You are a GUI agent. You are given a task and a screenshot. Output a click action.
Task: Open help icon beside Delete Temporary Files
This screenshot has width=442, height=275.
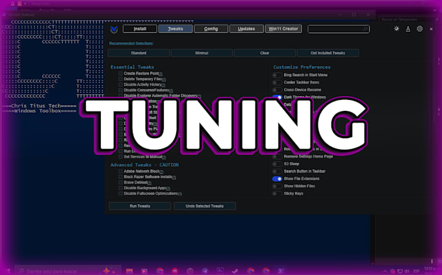pyautogui.click(x=164, y=80)
